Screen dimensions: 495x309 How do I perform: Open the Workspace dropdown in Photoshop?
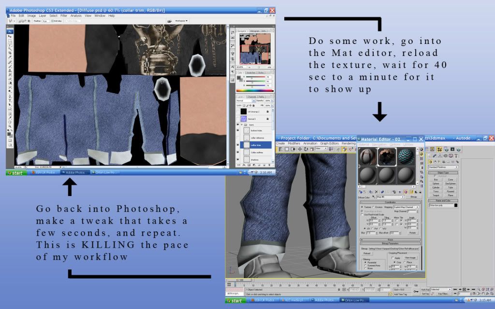coord(182,21)
